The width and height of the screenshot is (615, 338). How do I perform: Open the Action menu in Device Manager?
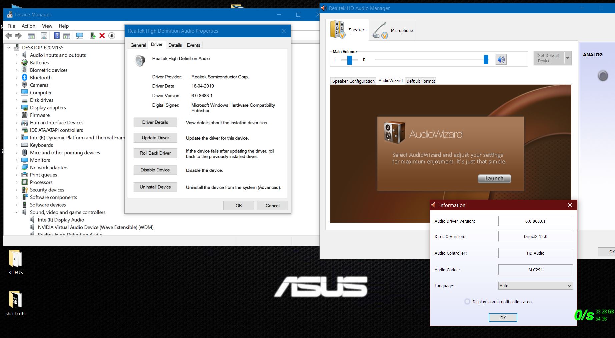point(28,26)
